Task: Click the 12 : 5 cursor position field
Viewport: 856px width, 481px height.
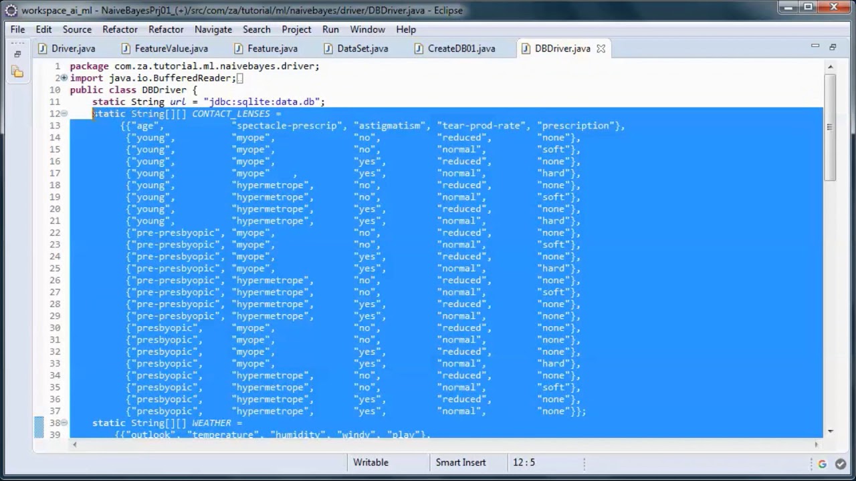Action: point(524,462)
